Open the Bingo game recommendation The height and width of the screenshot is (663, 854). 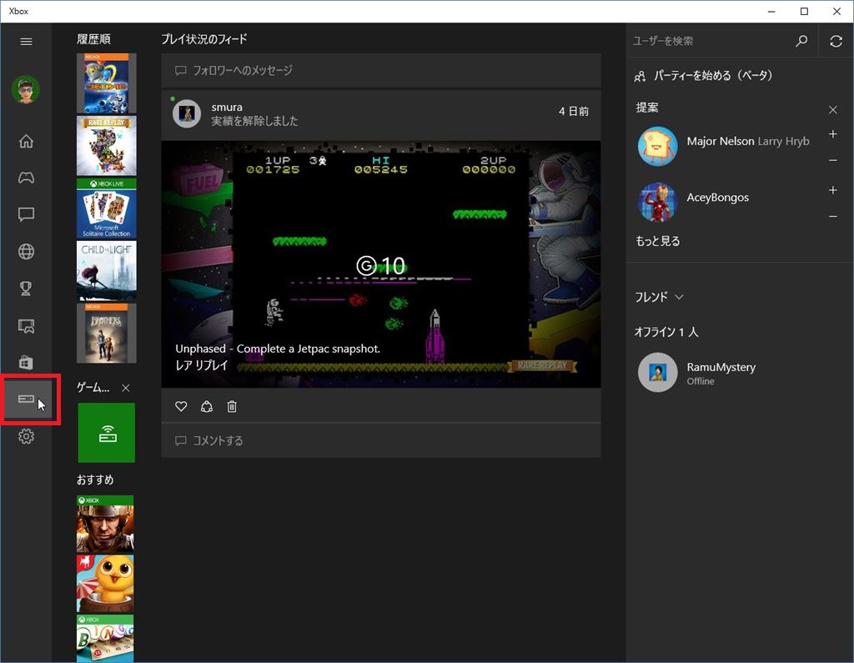(x=105, y=639)
